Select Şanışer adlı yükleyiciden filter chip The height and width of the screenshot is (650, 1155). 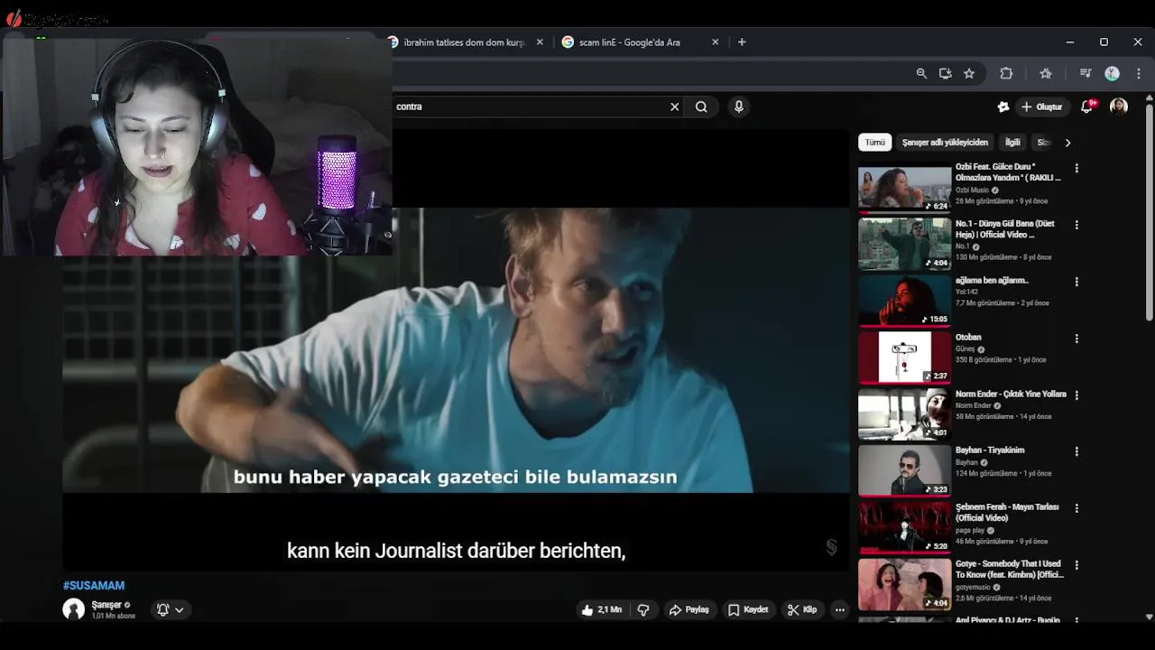(945, 143)
